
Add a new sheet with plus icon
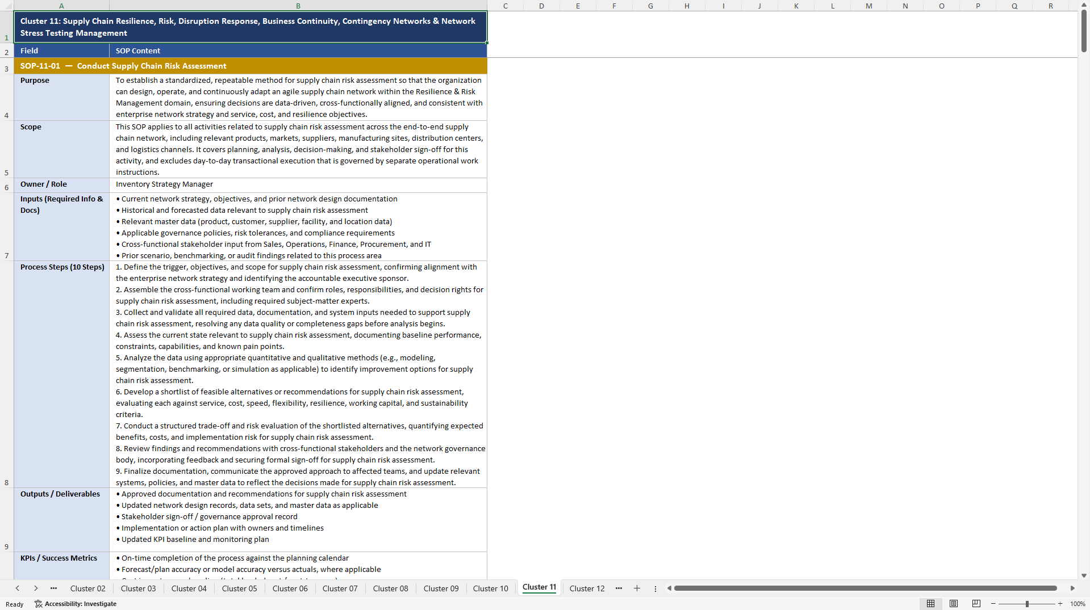[x=637, y=588]
